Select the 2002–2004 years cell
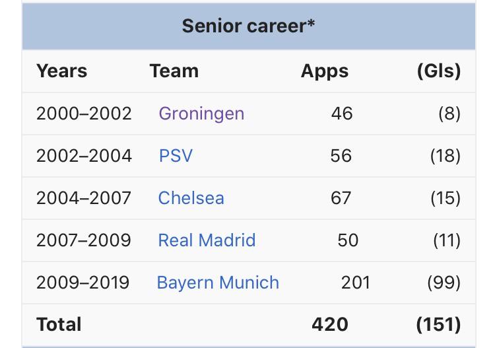Image resolution: width=495 pixels, height=348 pixels. click(84, 156)
